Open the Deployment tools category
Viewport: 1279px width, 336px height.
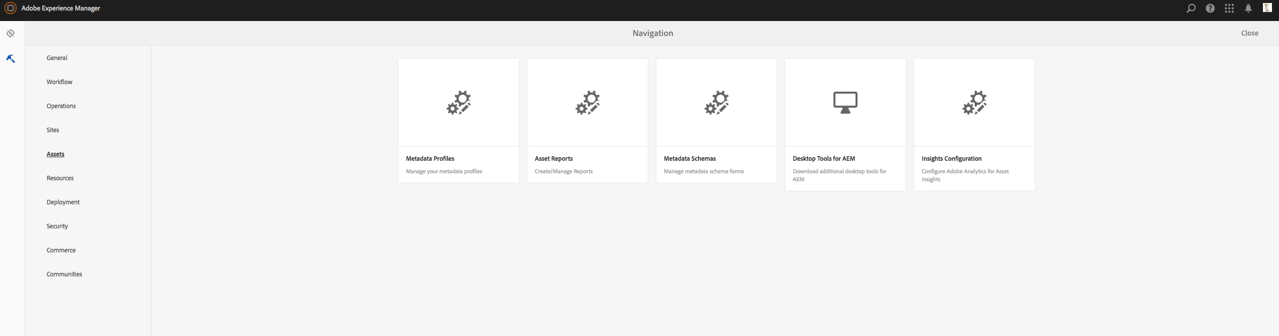coord(63,202)
